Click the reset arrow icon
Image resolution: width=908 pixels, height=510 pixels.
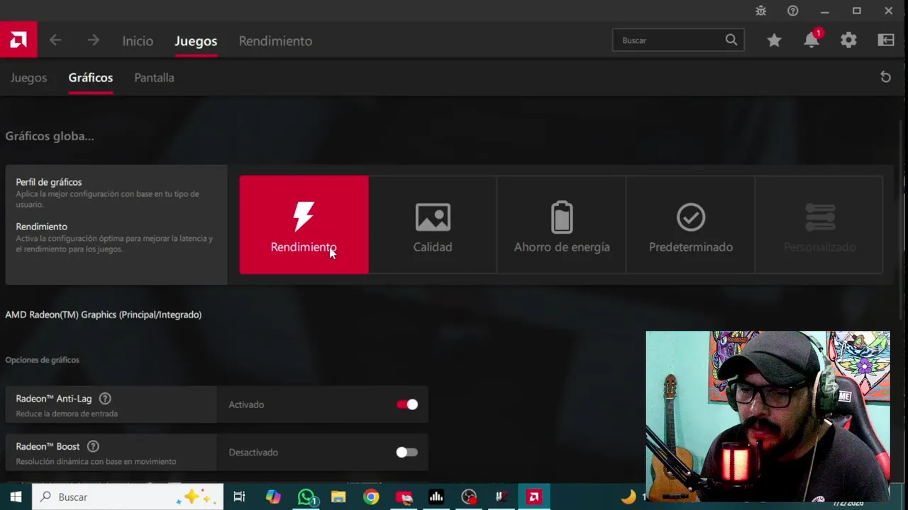(885, 77)
